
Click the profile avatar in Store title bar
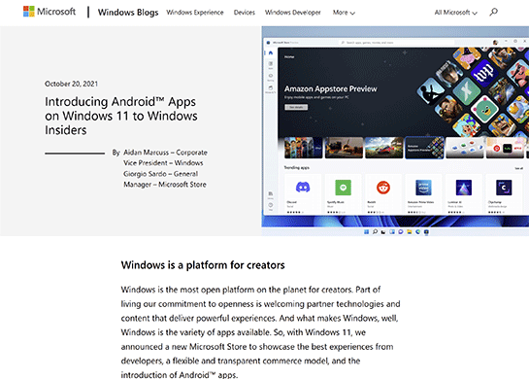(495, 43)
